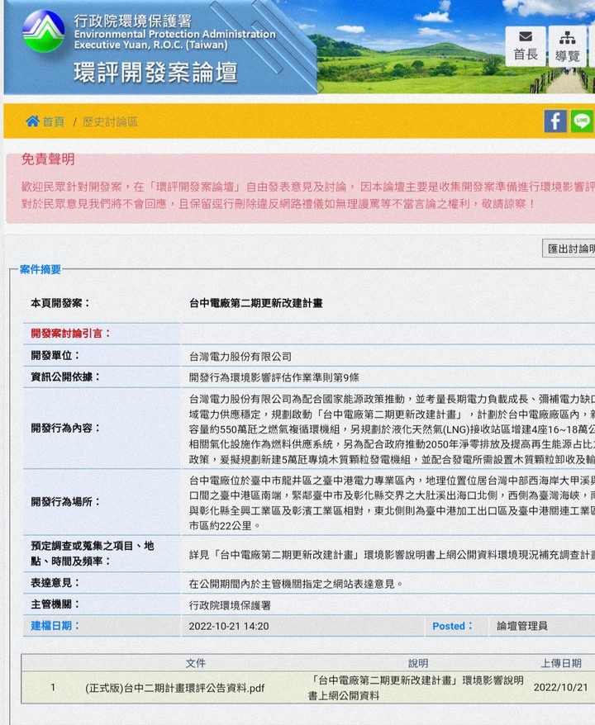Click the 免責聲明 heading
The height and width of the screenshot is (725, 595).
point(48,159)
